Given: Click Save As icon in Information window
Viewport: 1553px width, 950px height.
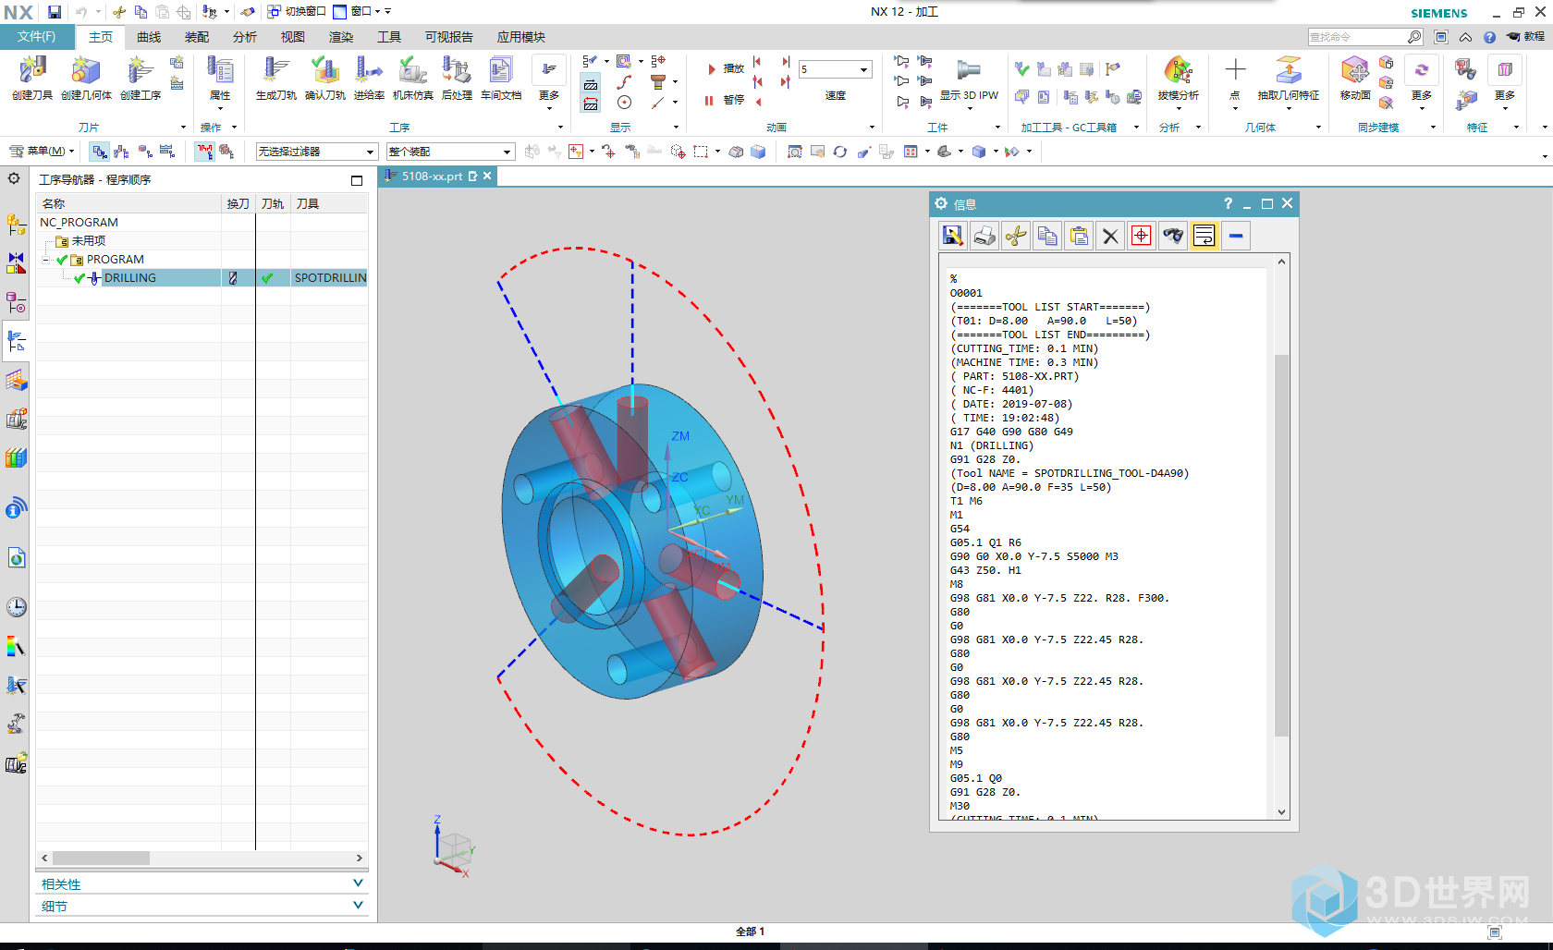Looking at the screenshot, I should (952, 236).
